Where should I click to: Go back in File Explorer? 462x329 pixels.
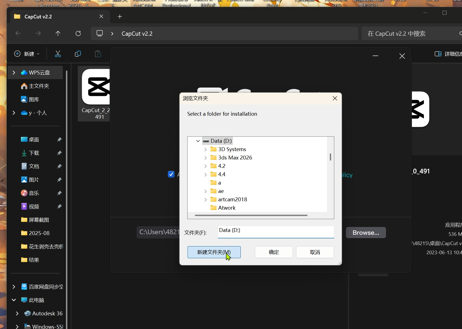18,33
